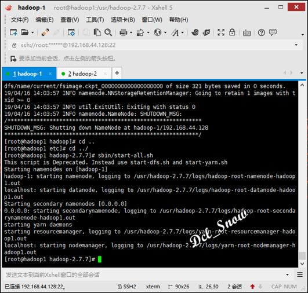The height and width of the screenshot is (293, 308).
Task: Click the Disconnect link icon
Action: pos(45,32)
